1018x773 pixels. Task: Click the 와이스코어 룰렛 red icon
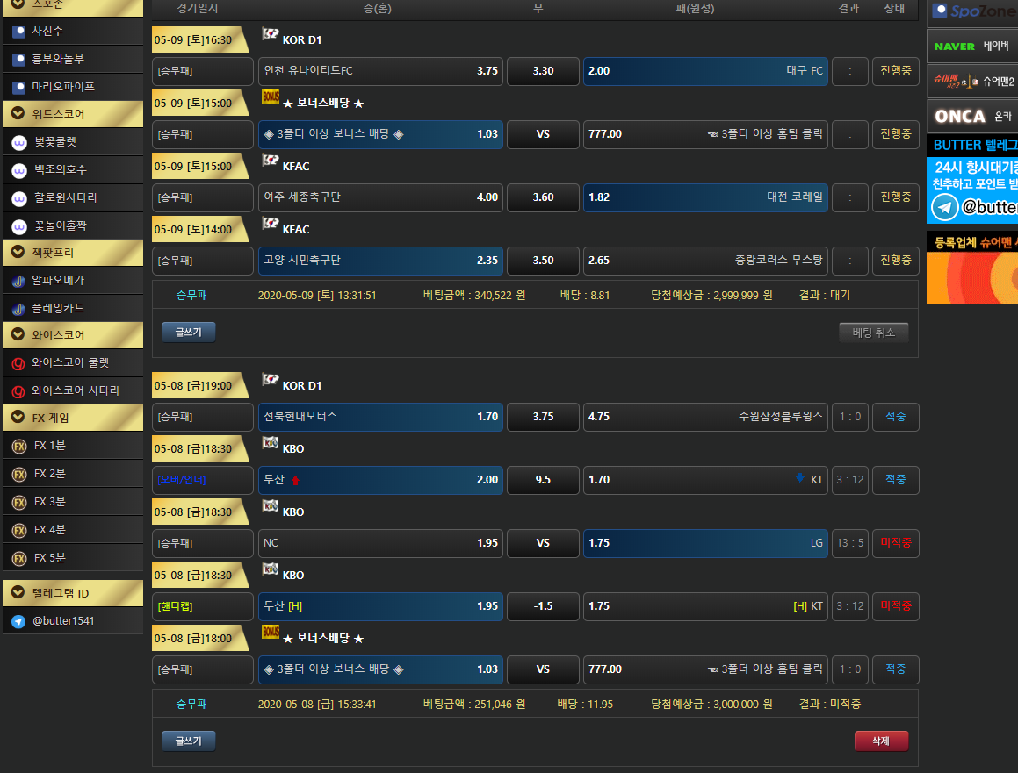18,362
